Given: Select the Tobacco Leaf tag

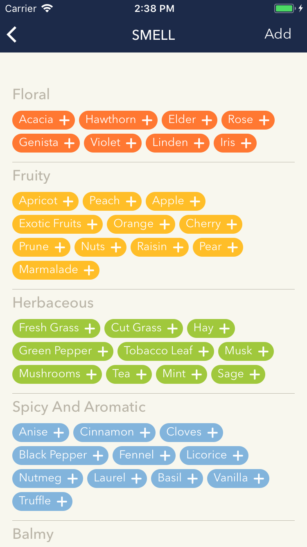Looking at the screenshot, I should (x=166, y=351).
